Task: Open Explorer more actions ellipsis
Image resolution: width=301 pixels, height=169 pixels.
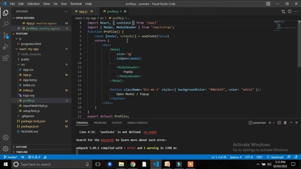Action: (x=66, y=11)
